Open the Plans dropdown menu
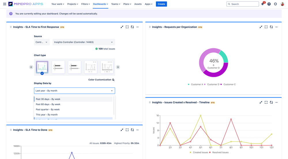The image size is (288, 159). tap(127, 4)
